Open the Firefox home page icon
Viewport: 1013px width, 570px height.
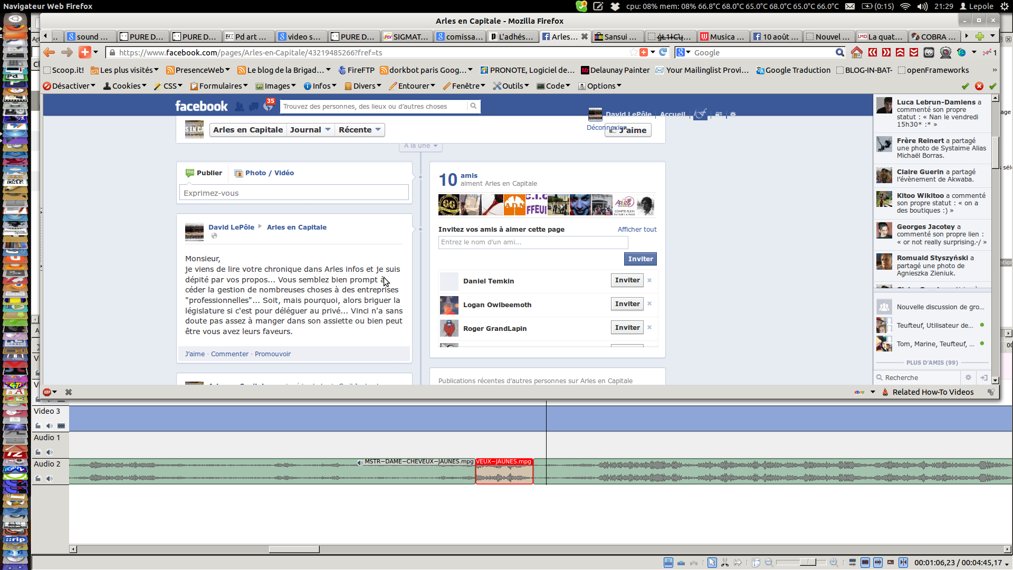pos(856,52)
